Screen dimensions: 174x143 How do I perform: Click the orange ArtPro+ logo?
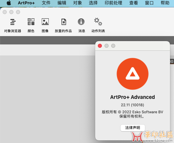click(133, 74)
